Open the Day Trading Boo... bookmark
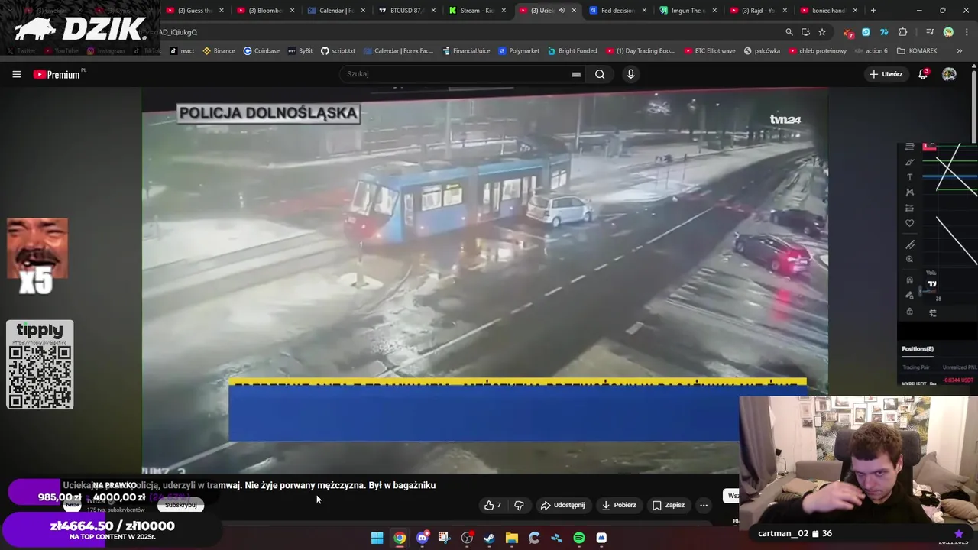Viewport: 978px width, 550px height. click(640, 50)
